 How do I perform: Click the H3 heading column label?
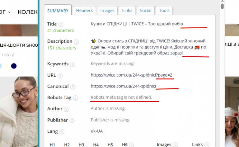click(81, 145)
